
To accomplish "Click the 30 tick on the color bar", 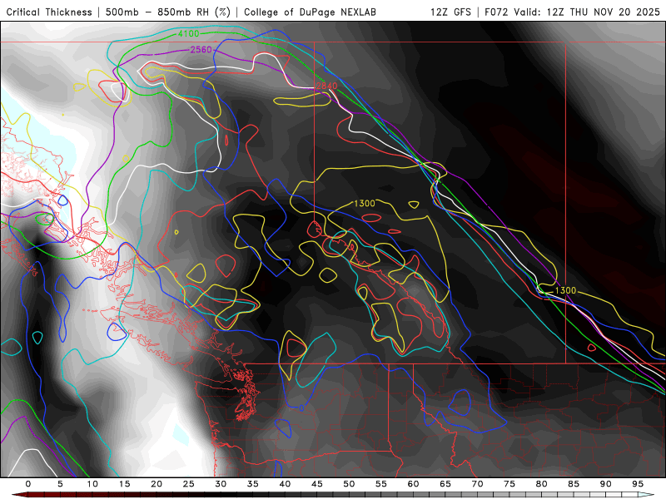I will [x=221, y=484].
